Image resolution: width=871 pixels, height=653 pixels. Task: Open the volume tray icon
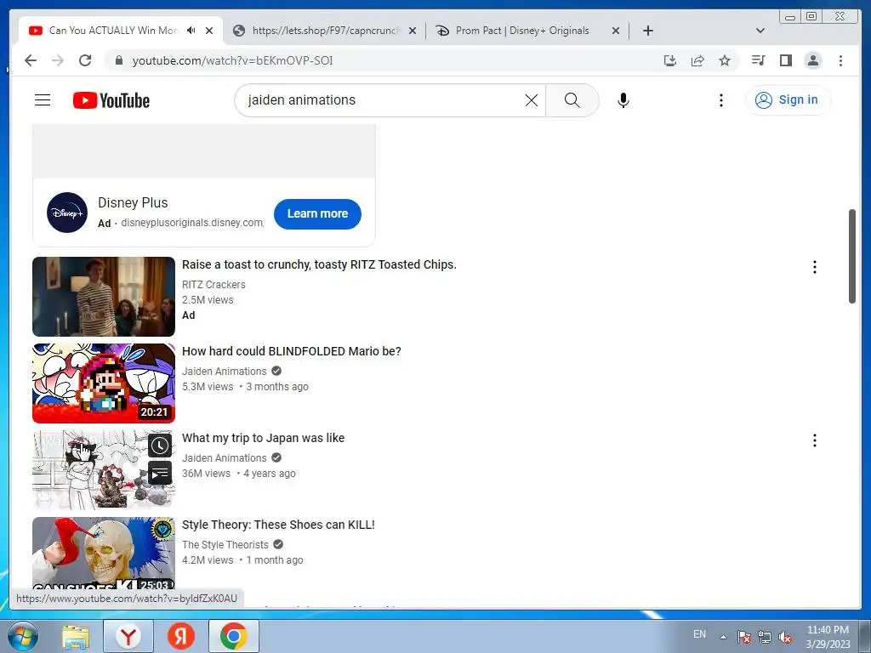click(x=785, y=638)
